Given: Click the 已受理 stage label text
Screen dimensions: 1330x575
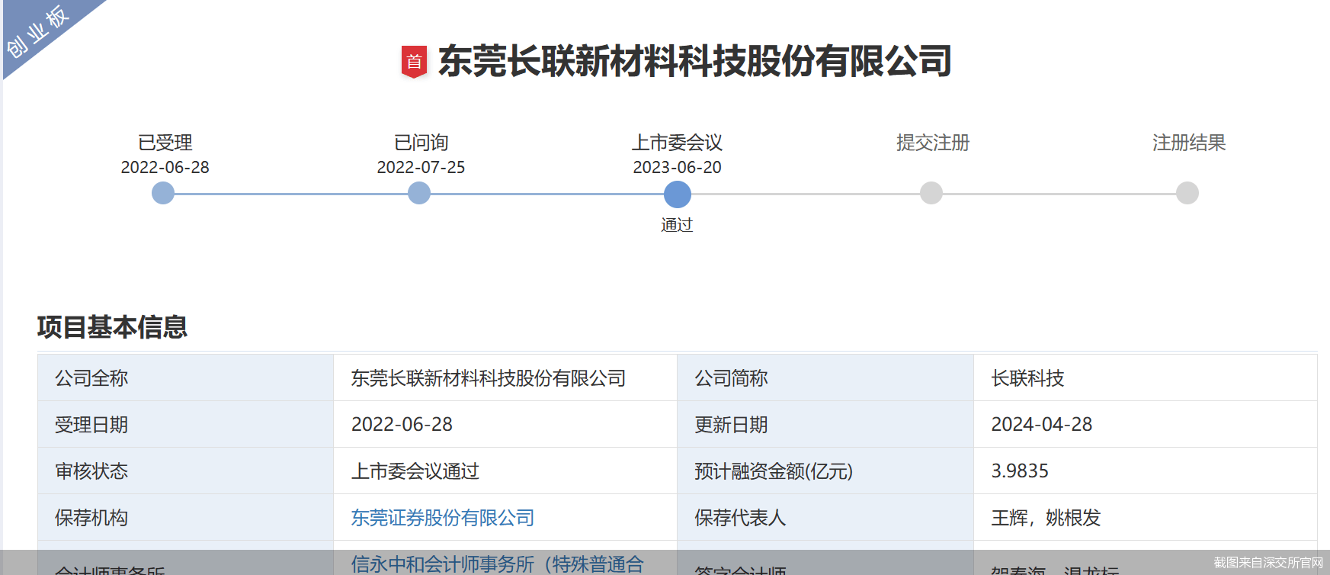Looking at the screenshot, I should coord(165,143).
